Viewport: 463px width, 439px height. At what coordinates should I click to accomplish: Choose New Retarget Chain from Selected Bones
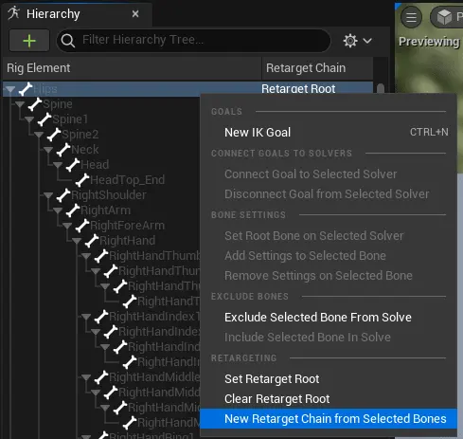pos(329,419)
